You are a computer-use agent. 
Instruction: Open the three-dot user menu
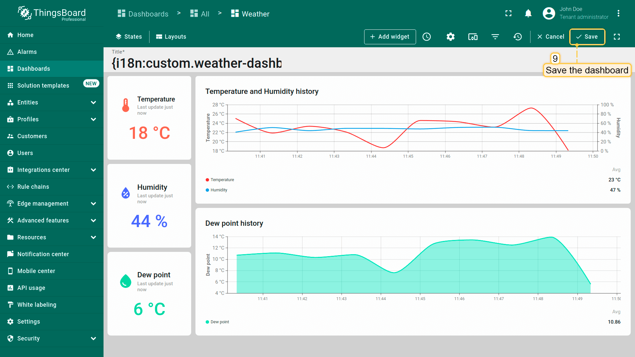pos(618,13)
